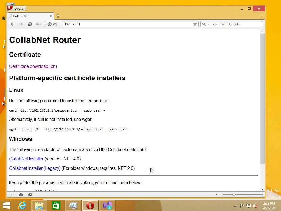Open Certificate download (crt) link
Screen dimensions: 281x211
(33, 66)
